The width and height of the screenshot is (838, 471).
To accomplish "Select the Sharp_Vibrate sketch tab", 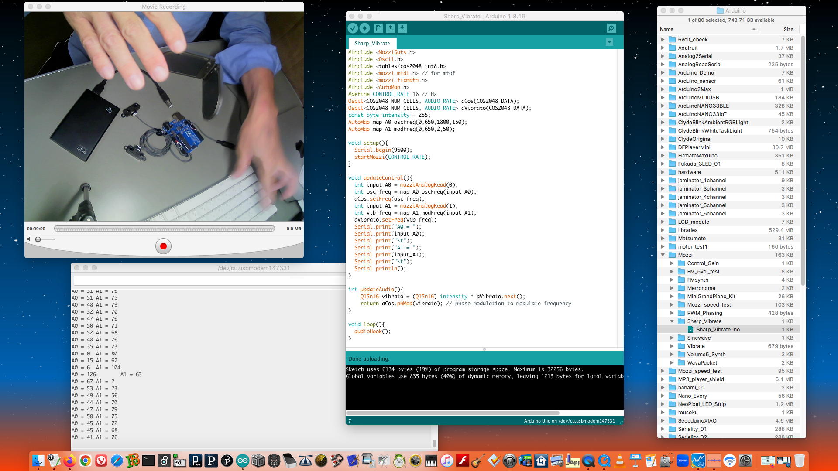I will (372, 44).
